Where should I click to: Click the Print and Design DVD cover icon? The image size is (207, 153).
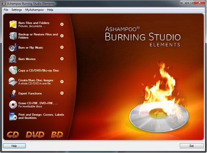[13, 116]
